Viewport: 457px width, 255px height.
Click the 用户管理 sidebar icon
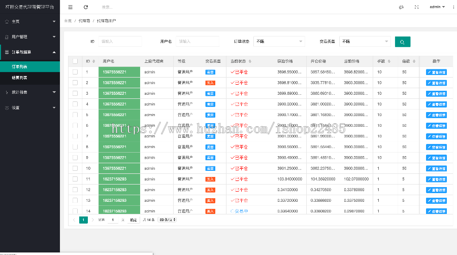(7, 37)
